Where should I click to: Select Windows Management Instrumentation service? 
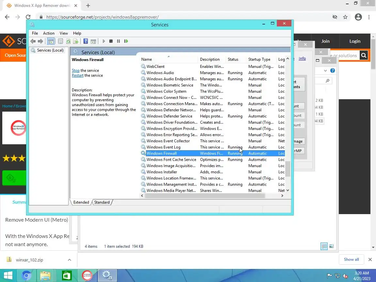point(213,184)
